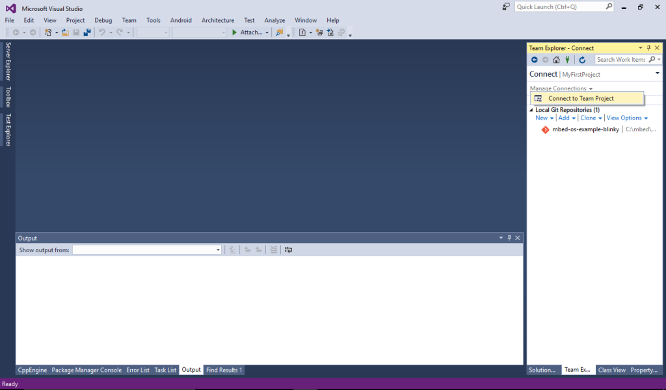666x390 pixels.
Task: Refresh the Team Explorer view
Action: (581, 59)
